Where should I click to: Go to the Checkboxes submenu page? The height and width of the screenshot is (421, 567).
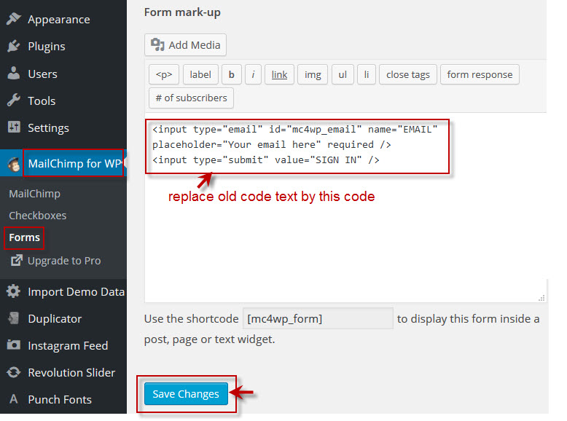tap(38, 216)
